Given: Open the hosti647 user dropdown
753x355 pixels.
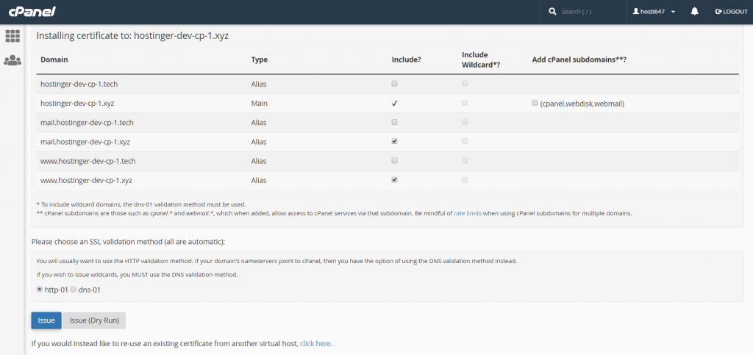Looking at the screenshot, I should tap(654, 12).
